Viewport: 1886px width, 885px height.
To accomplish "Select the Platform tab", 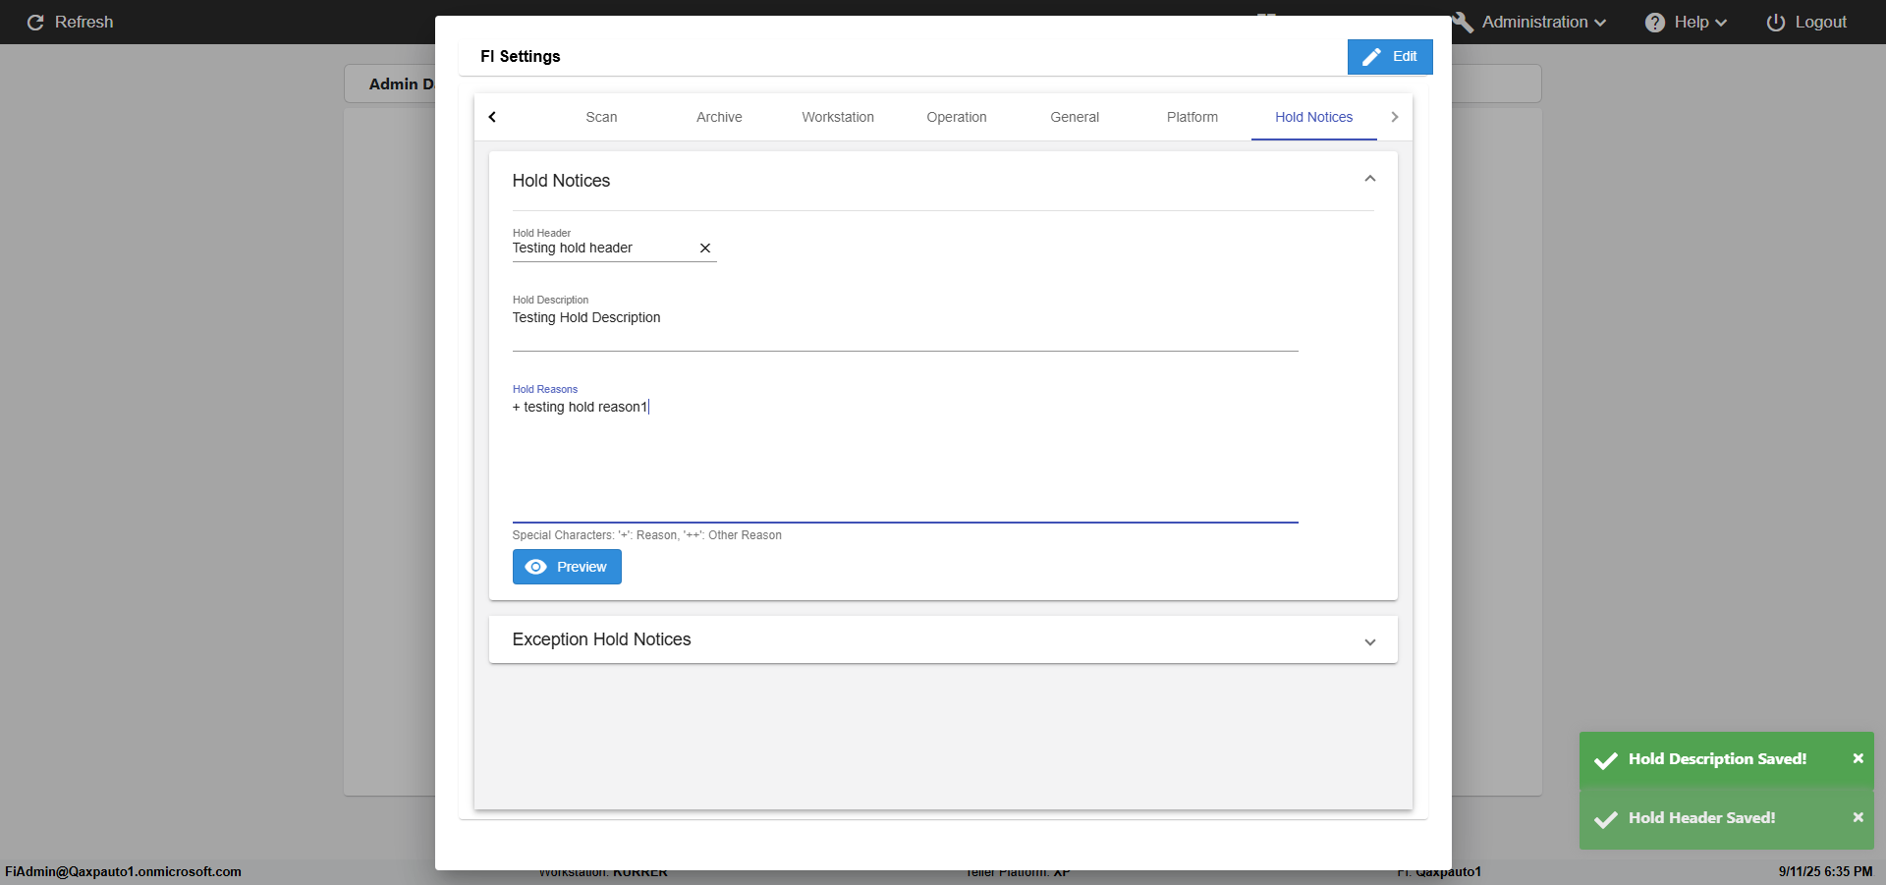I will pyautogui.click(x=1192, y=117).
